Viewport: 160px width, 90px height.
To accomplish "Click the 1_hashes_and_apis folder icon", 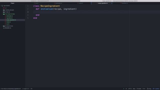I will pyautogui.click(x=4, y=10).
